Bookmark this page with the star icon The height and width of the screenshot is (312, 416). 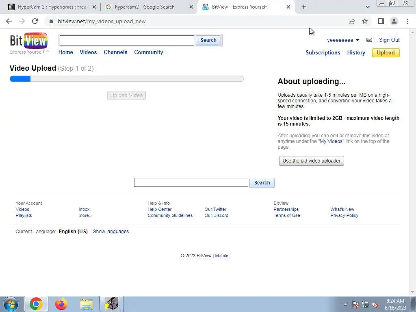click(365, 21)
